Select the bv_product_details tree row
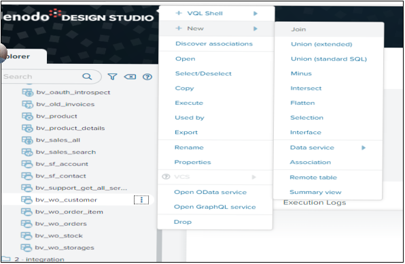This screenshot has width=405, height=264. pos(77,128)
